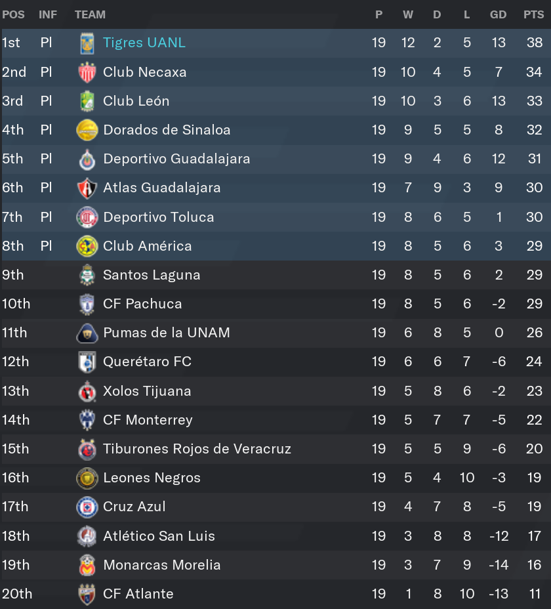Click the Dorados de Sinaloa gold crest
Image resolution: width=551 pixels, height=609 pixels.
(x=87, y=130)
